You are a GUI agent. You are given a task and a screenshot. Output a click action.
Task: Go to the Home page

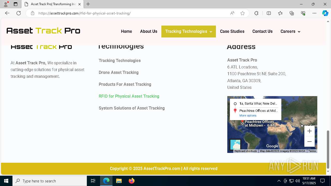pyautogui.click(x=126, y=32)
